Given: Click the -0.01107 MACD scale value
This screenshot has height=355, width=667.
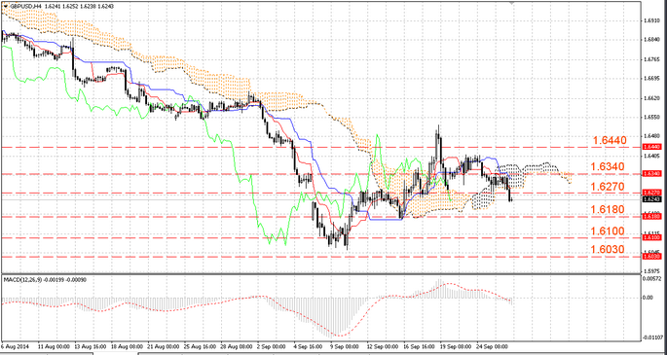Looking at the screenshot, I should click(x=653, y=337).
